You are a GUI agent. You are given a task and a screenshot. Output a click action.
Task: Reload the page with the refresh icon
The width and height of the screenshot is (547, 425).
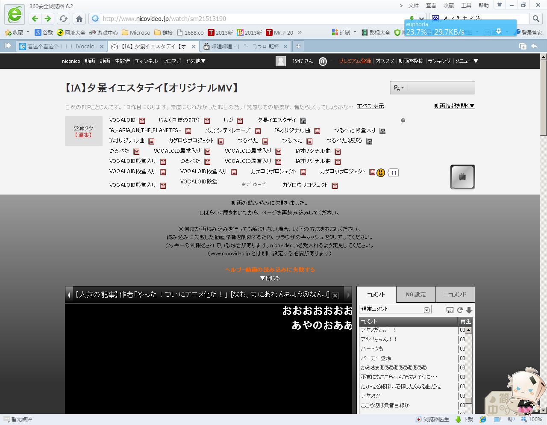coord(63,19)
